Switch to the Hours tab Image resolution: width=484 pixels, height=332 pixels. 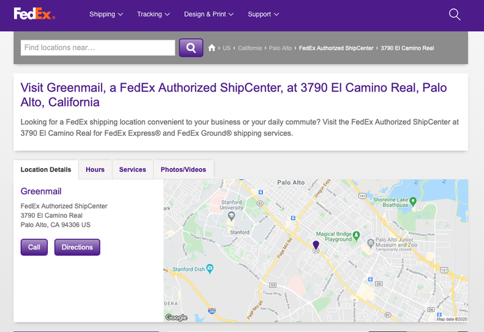(x=95, y=170)
